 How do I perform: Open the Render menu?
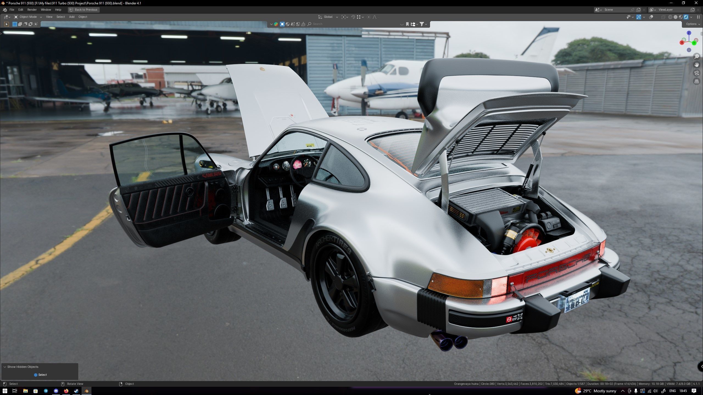point(32,10)
